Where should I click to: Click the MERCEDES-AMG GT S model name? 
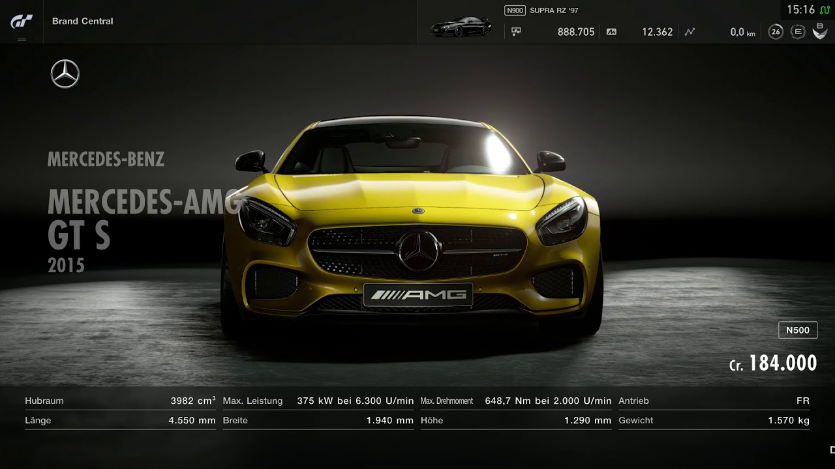pos(145,219)
